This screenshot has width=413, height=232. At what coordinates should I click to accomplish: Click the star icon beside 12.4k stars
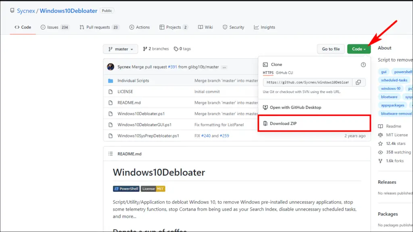[380, 144]
